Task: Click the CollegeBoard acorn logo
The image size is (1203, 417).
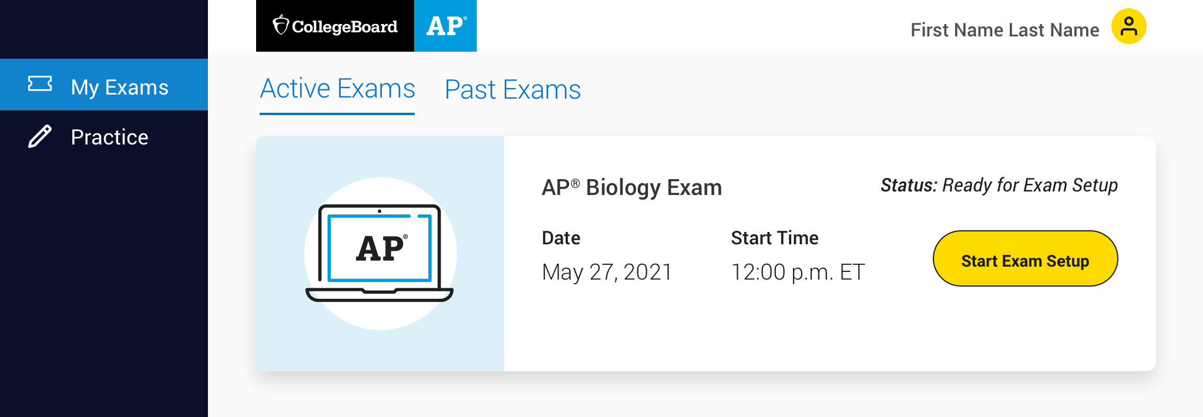Action: pos(281,25)
